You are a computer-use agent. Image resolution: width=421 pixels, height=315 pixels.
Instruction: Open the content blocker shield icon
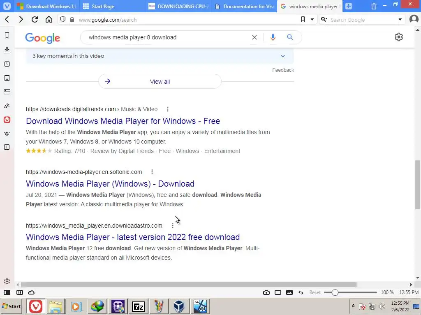(x=63, y=20)
